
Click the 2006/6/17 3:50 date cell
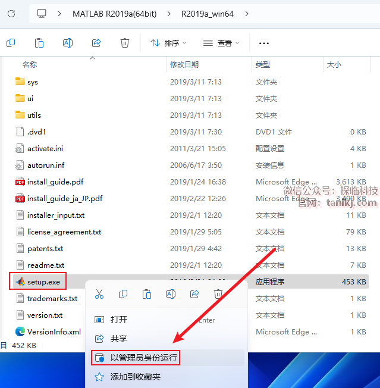click(196, 165)
